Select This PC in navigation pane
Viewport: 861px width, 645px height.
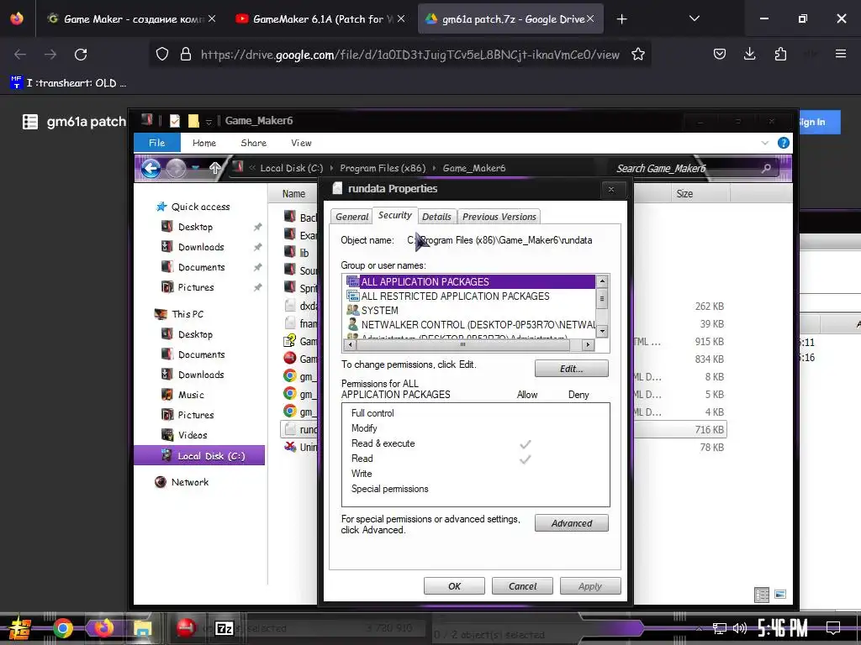tap(180, 314)
